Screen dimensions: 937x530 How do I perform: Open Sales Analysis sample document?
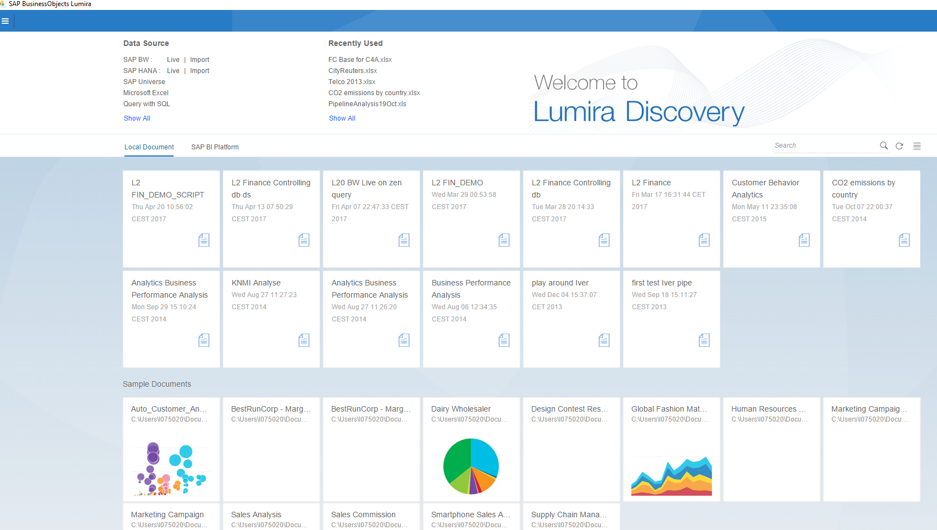(271, 517)
